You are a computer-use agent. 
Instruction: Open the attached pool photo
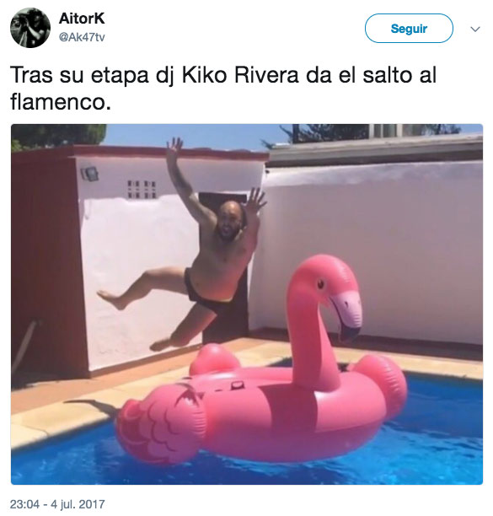(247, 304)
